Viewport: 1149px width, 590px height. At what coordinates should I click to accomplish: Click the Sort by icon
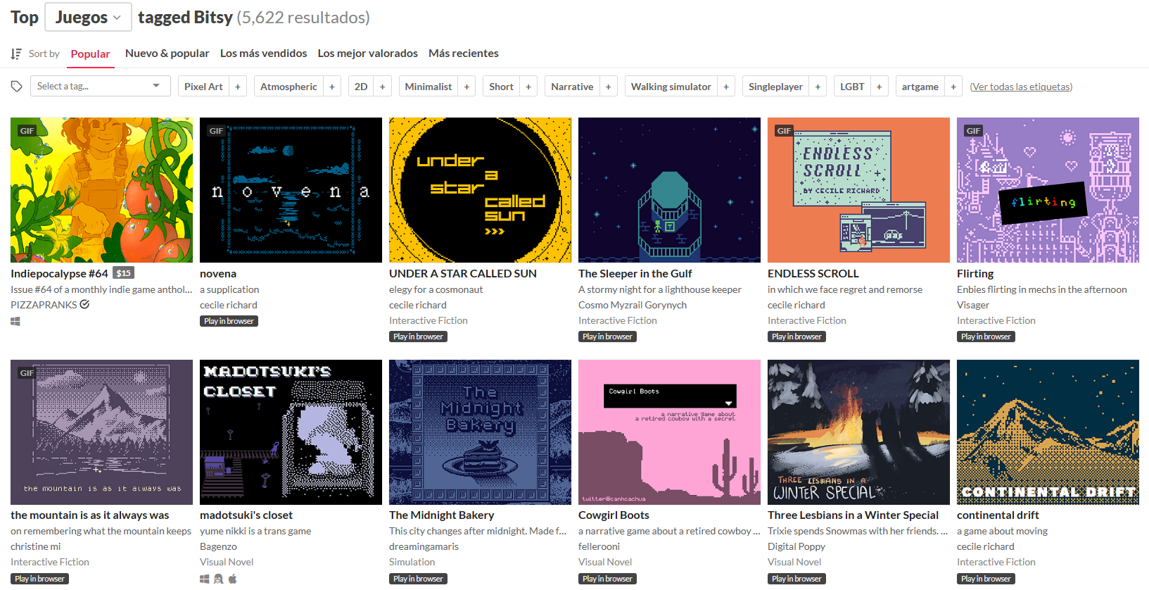[16, 54]
